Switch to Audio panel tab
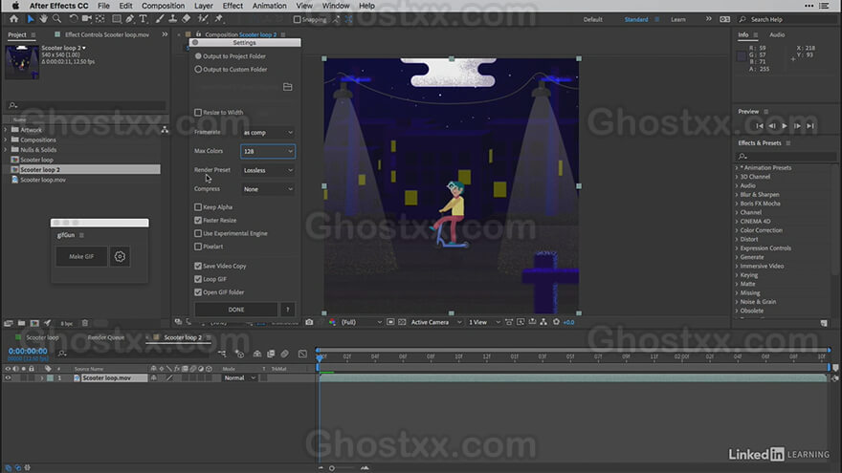The image size is (842, 473). (777, 34)
